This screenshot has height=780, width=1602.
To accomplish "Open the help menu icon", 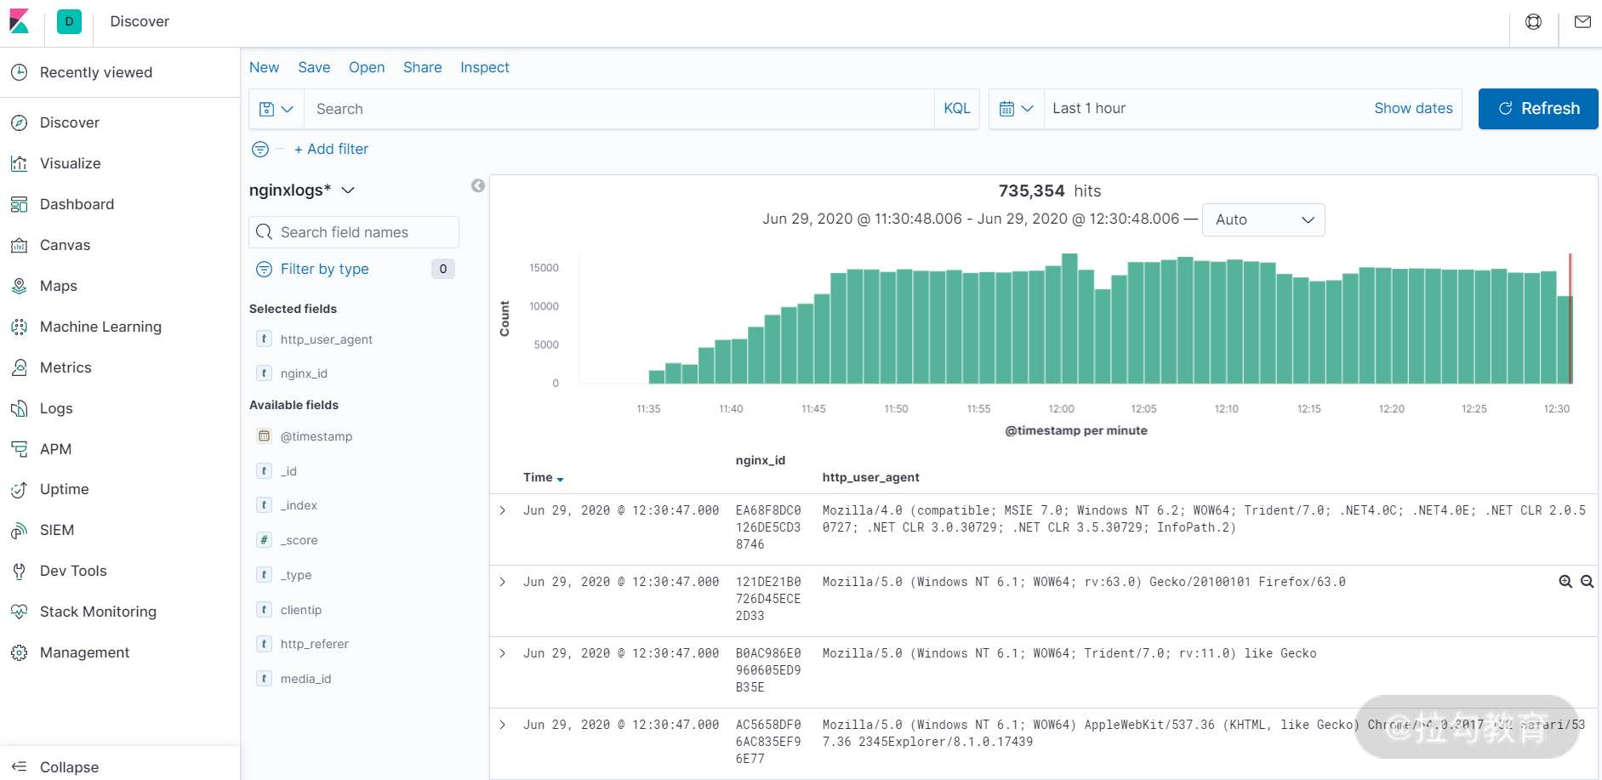I will [1533, 22].
